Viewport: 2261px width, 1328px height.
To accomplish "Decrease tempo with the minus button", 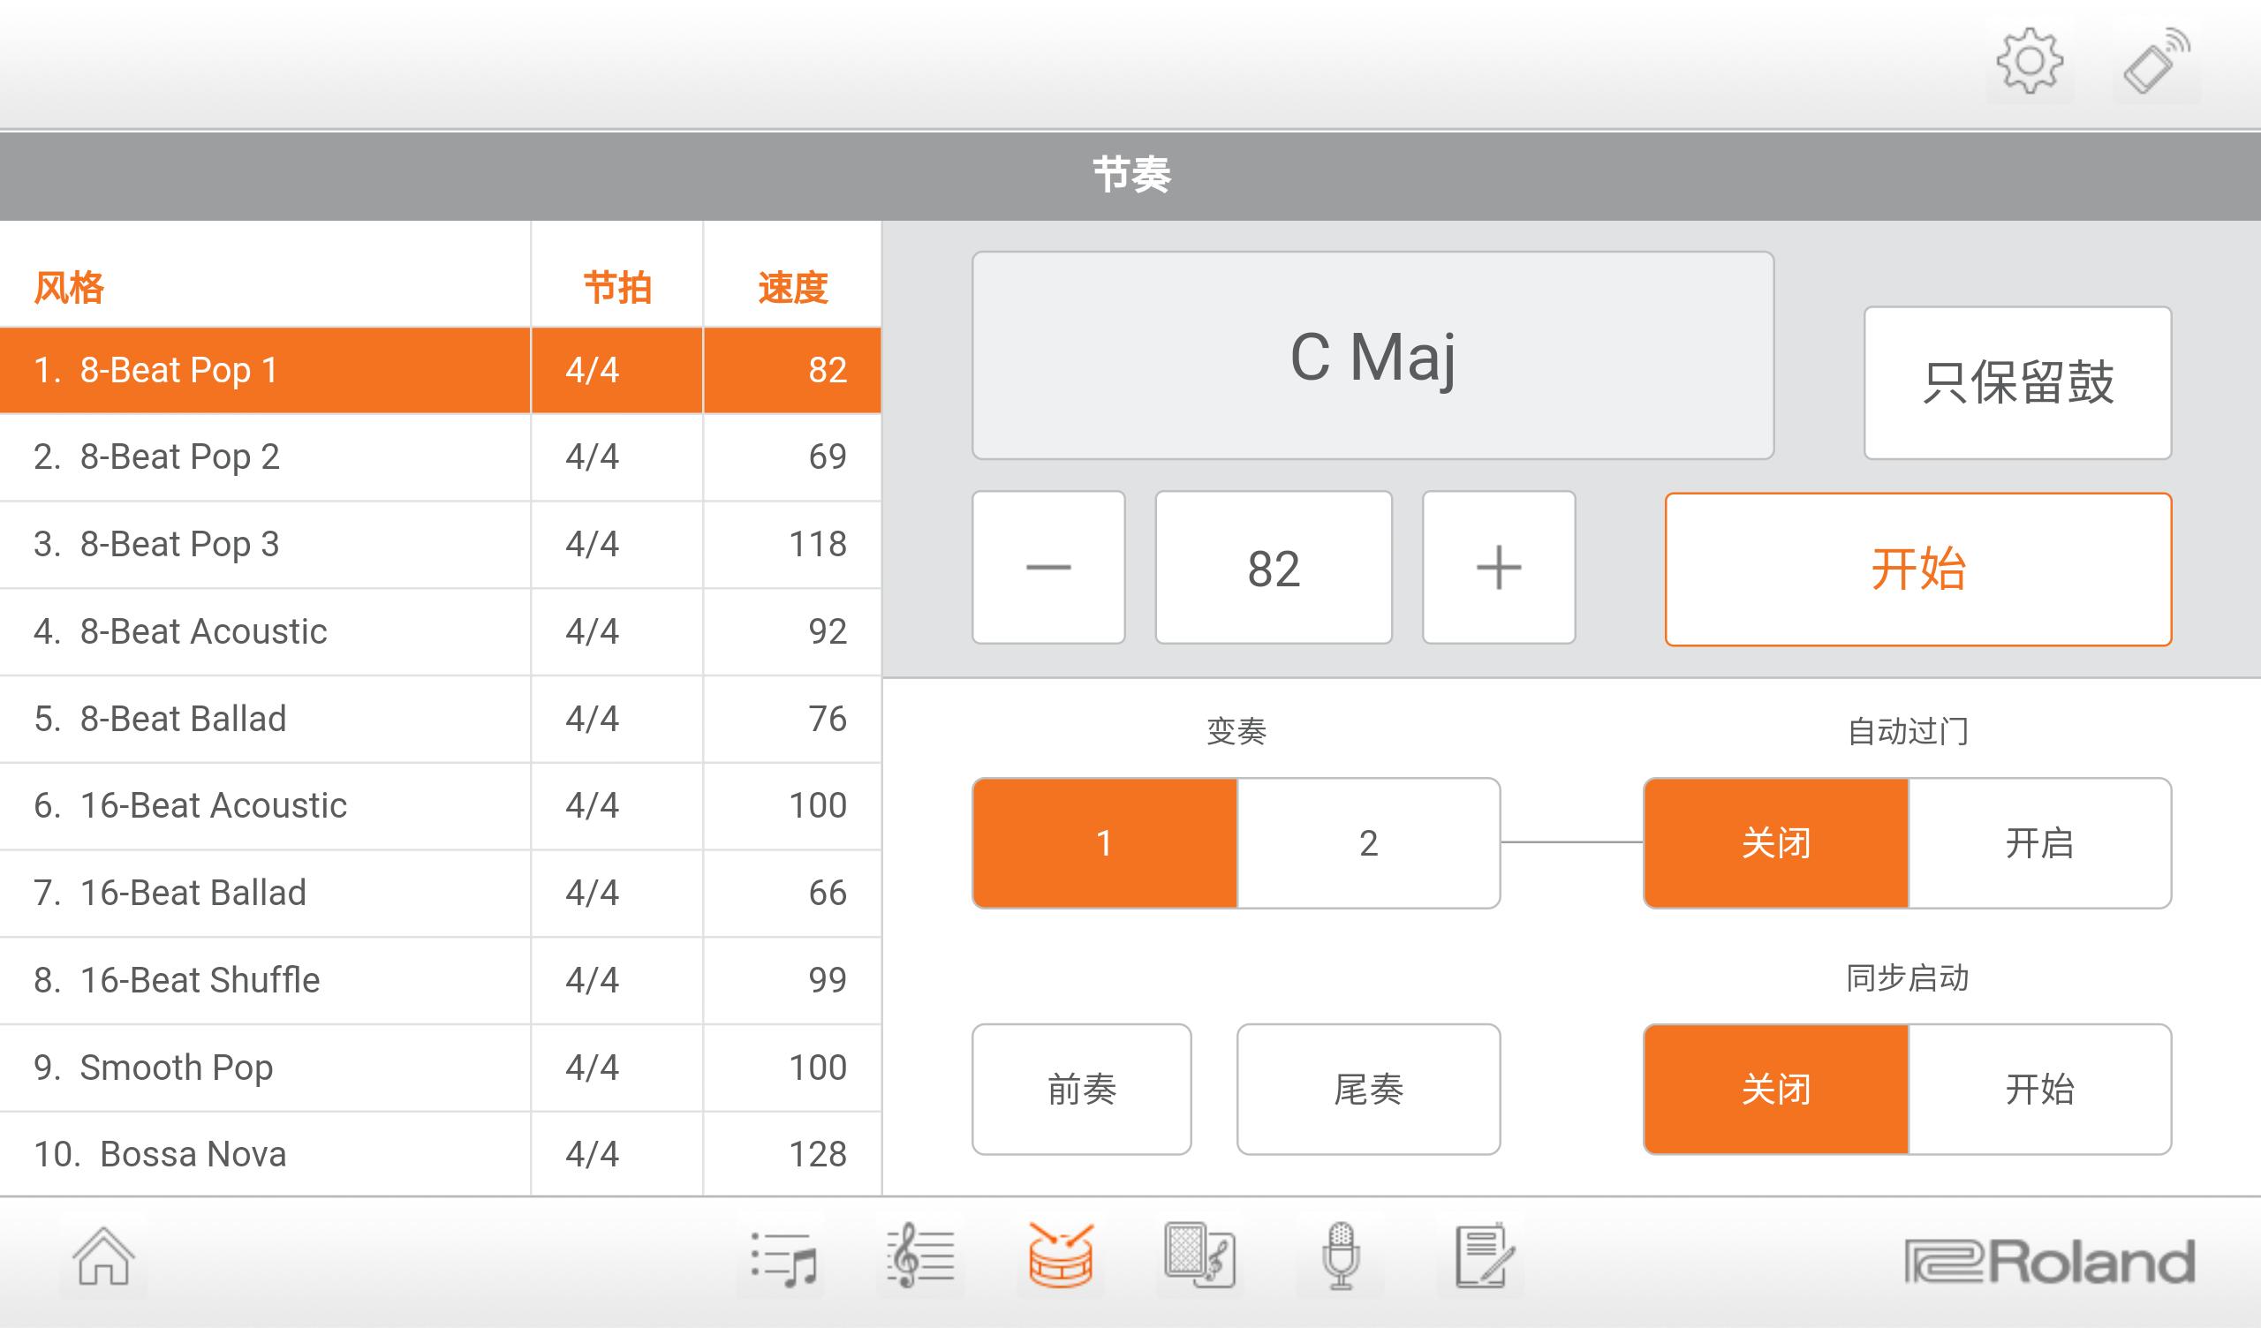I will point(1049,567).
